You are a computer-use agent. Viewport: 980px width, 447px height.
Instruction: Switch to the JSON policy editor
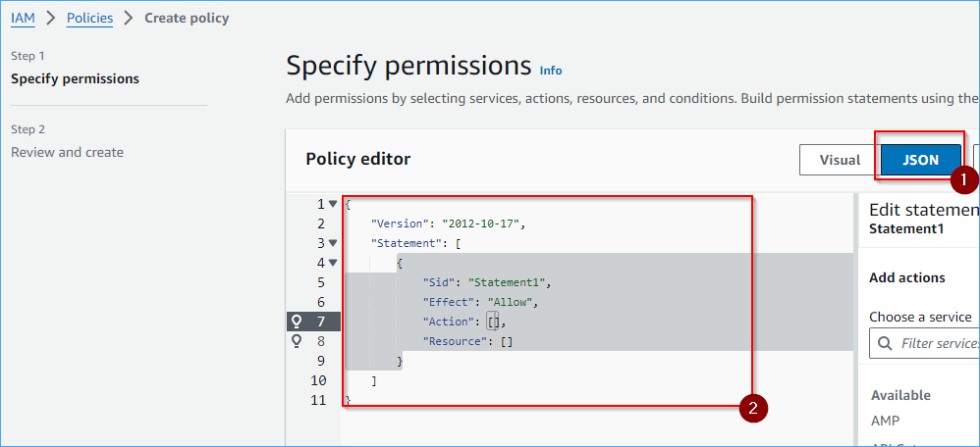click(x=921, y=160)
